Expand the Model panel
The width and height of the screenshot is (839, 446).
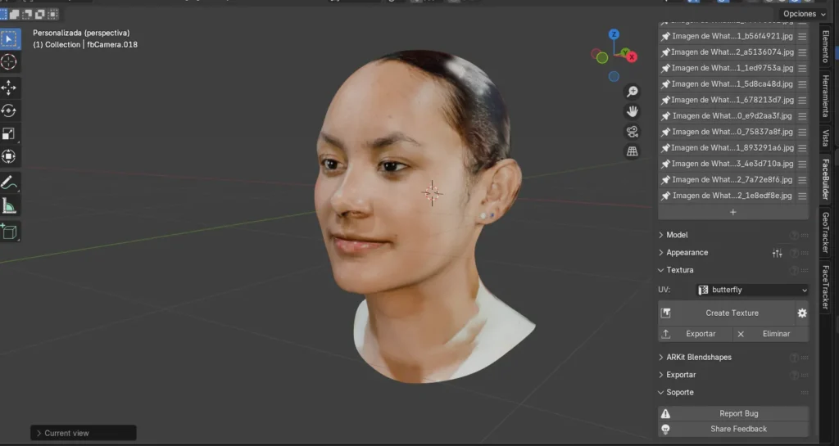[677, 235]
